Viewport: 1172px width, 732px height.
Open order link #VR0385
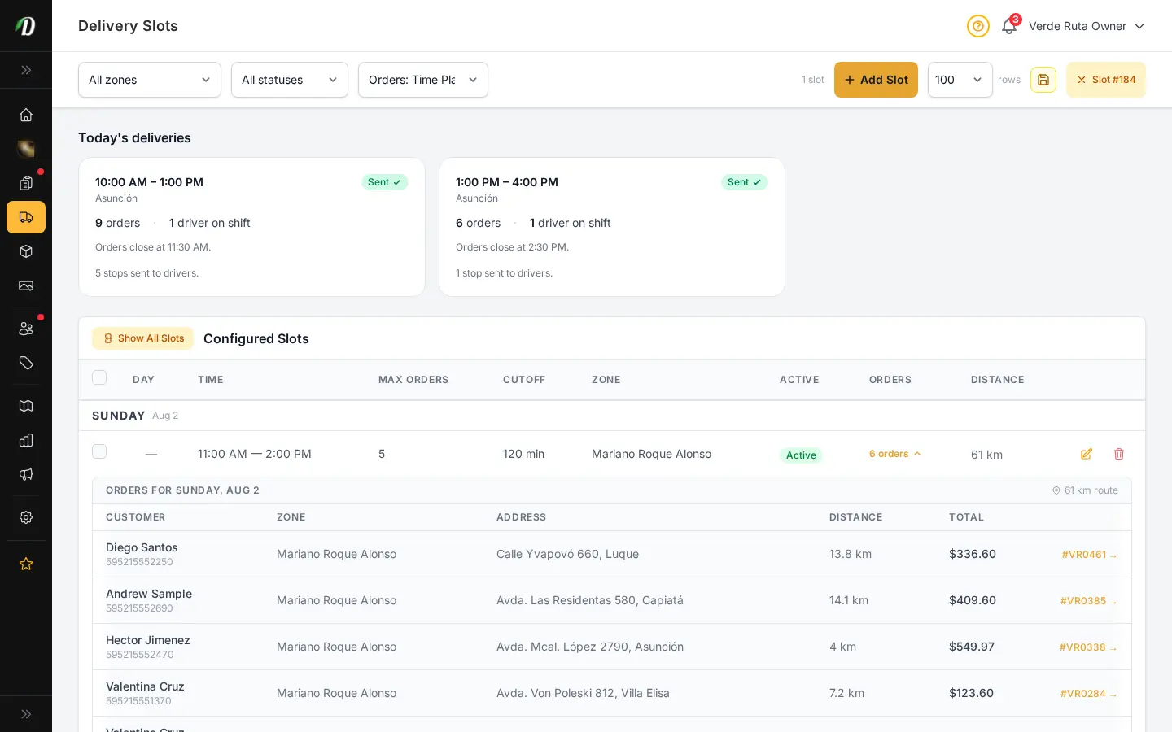(x=1088, y=601)
